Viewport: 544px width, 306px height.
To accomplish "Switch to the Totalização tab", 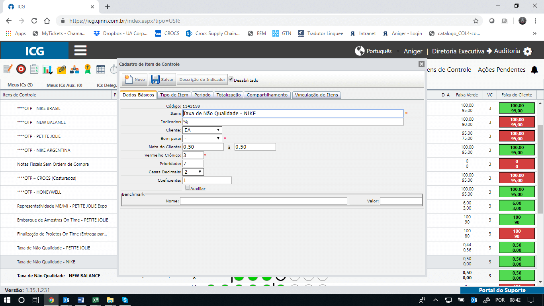I will pos(229,95).
